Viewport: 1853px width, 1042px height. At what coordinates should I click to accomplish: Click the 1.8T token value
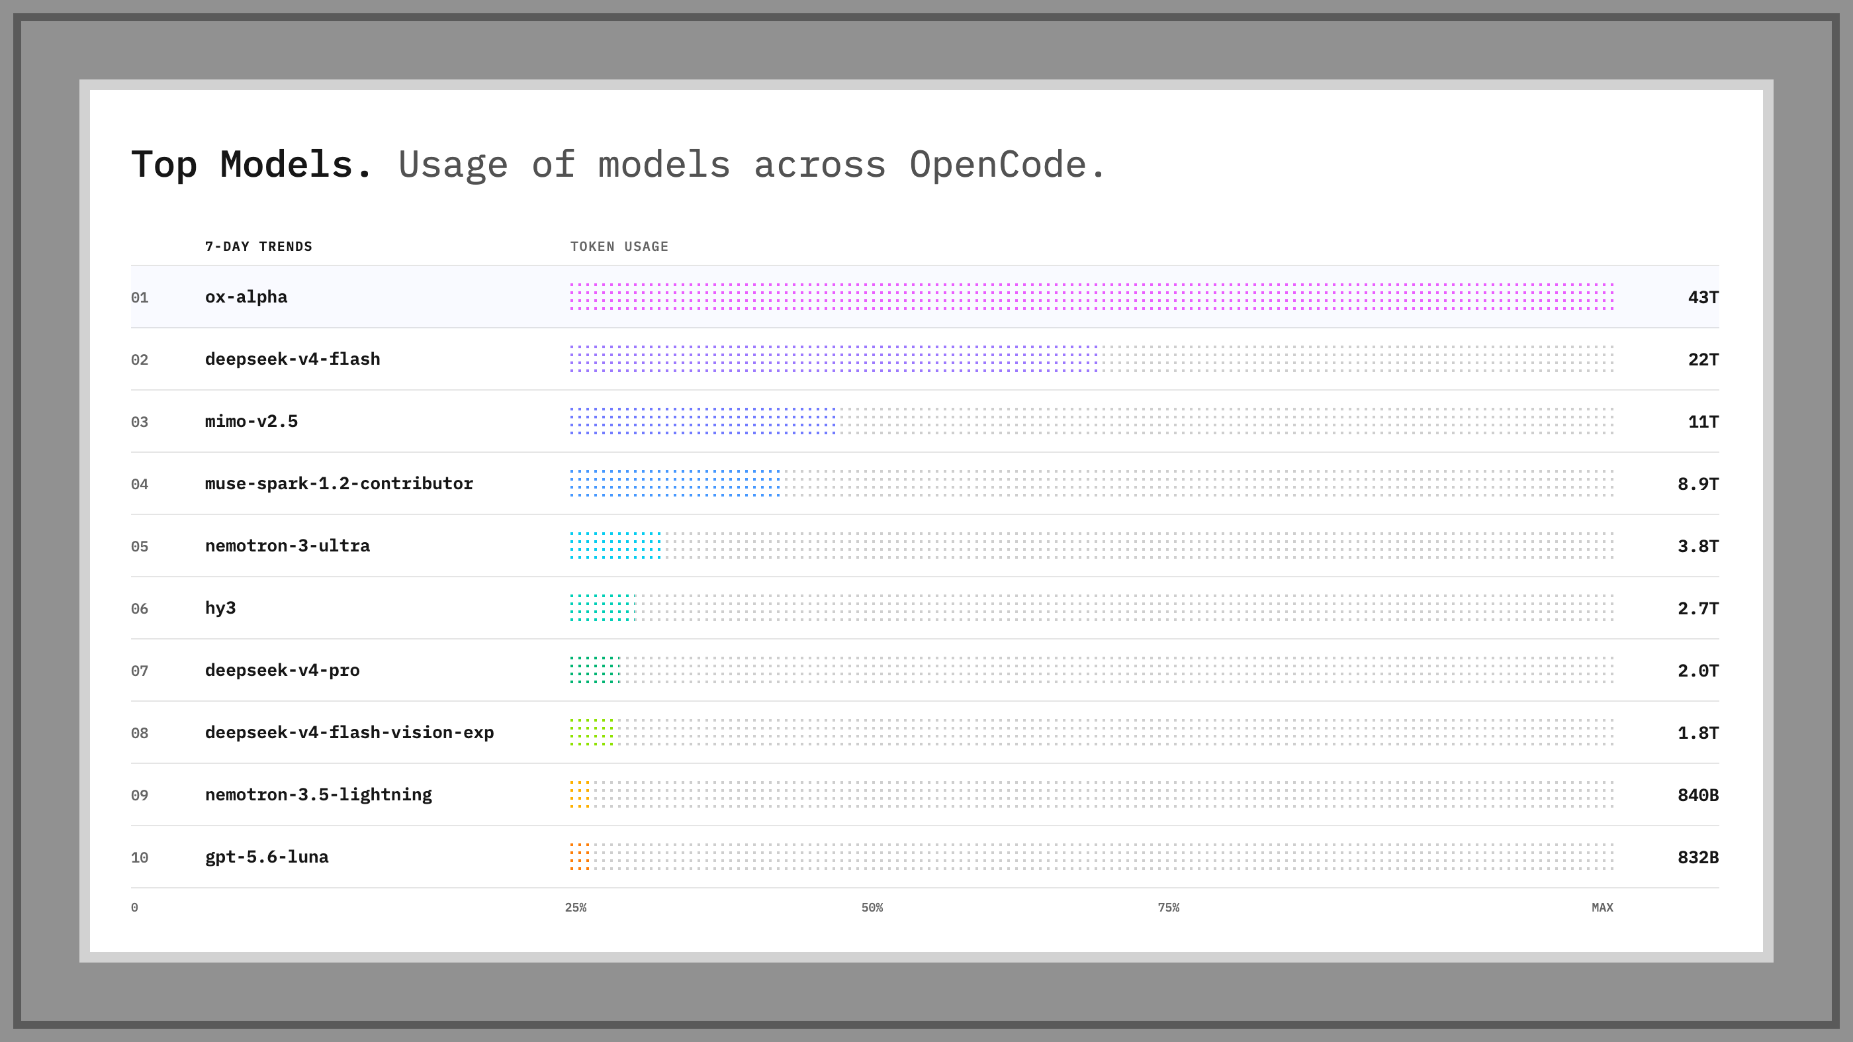1698,733
